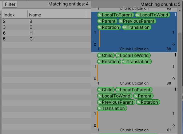The width and height of the screenshot is (183, 134).
Task: Select entity row E with index 3
Action: tap(47, 27)
